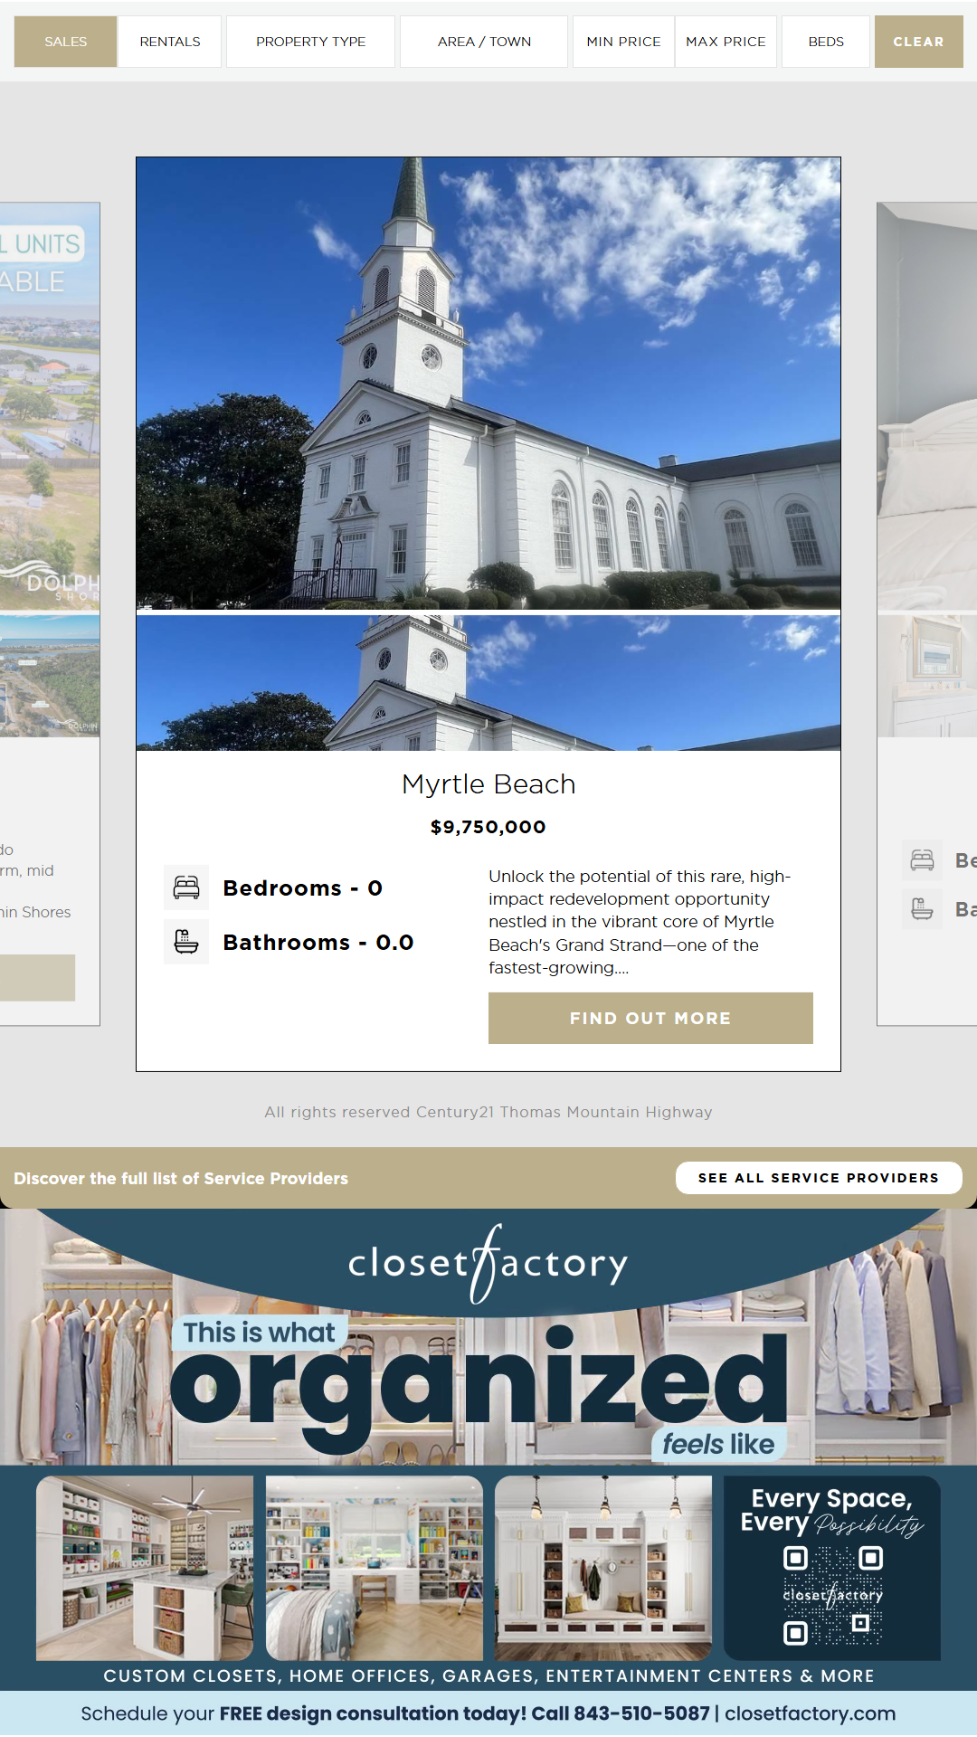Image resolution: width=977 pixels, height=1737 pixels.
Task: Open See All Service Providers
Action: (x=819, y=1178)
